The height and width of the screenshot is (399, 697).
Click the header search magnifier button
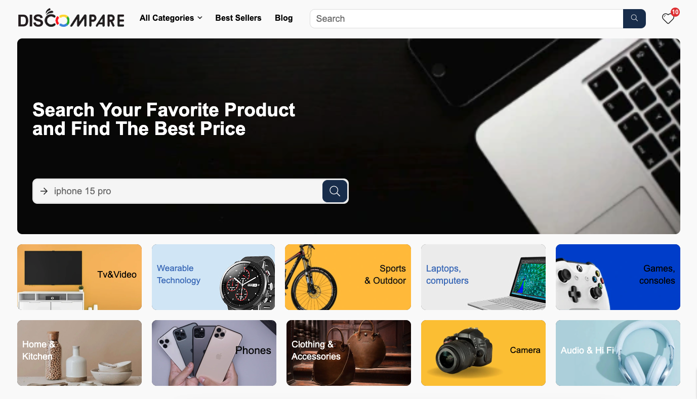(x=634, y=19)
